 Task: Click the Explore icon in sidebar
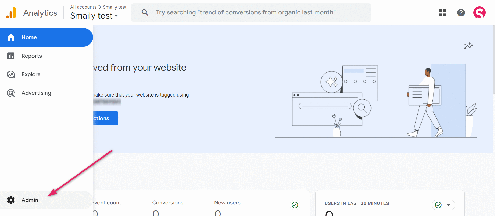click(11, 74)
